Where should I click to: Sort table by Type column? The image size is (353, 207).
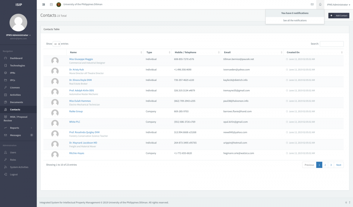pyautogui.click(x=157, y=52)
